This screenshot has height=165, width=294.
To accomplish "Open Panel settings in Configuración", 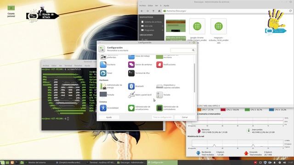I will [106, 73].
